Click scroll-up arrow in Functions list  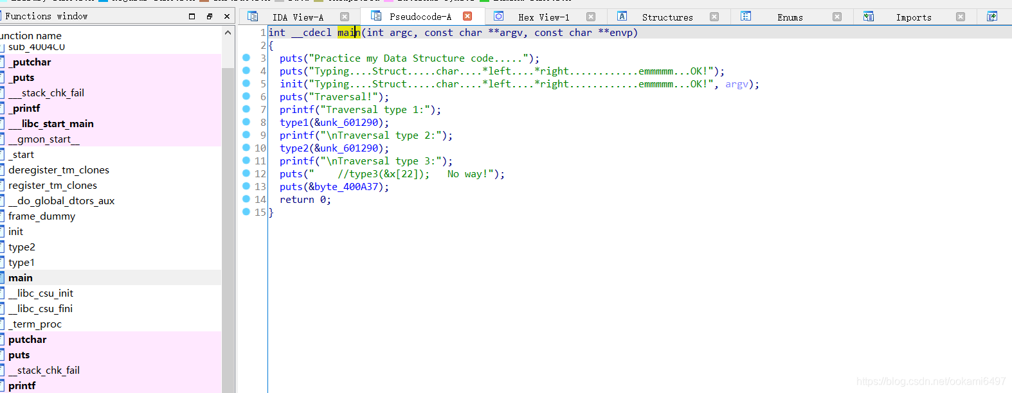(x=228, y=32)
